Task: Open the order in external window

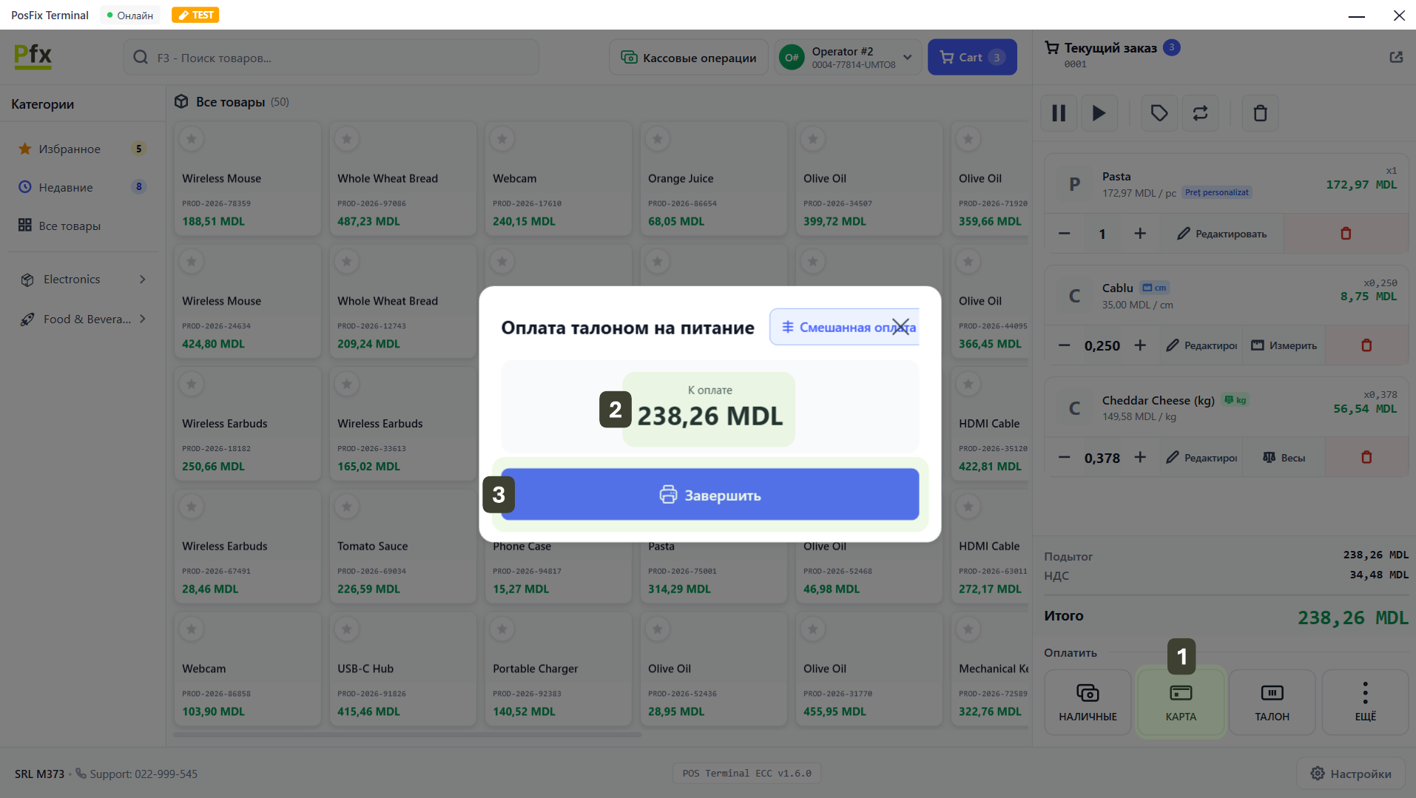Action: click(x=1395, y=57)
